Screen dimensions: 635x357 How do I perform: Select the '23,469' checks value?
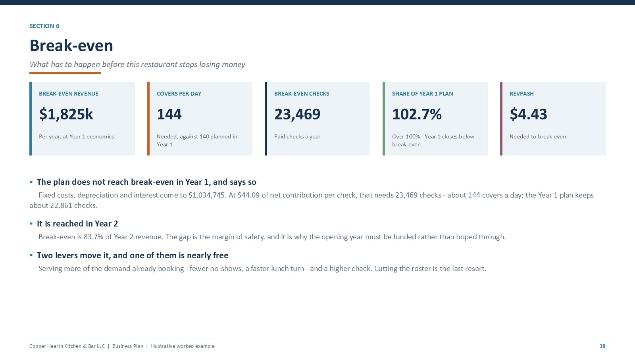[297, 114]
